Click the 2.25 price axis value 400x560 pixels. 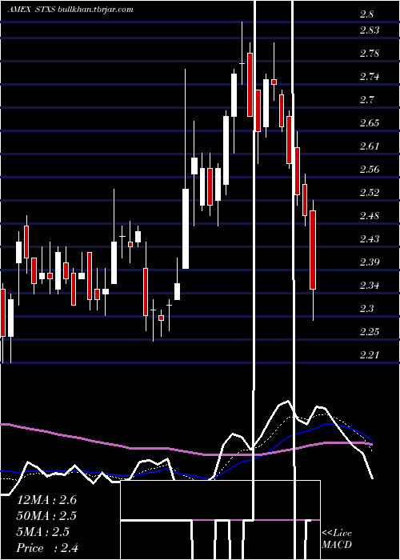click(x=370, y=332)
